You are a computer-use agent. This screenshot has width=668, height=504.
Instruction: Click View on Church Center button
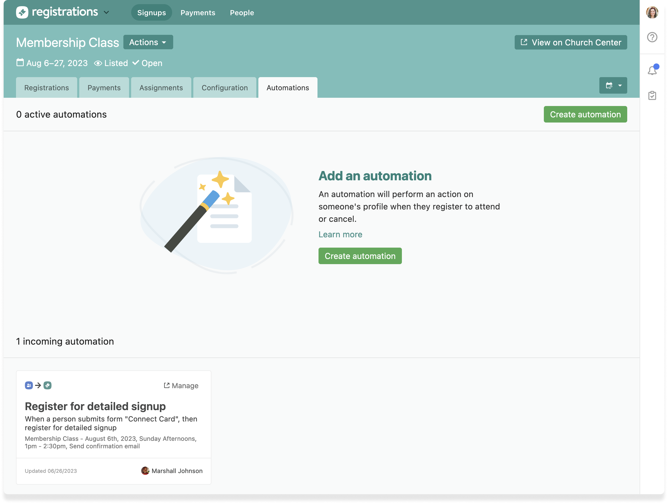pyautogui.click(x=570, y=43)
